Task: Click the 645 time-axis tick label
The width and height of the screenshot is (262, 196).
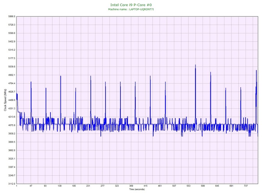Action: (217, 186)
